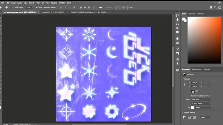Click the canvas height field
The width and height of the screenshot is (223, 125).
pos(195,86)
